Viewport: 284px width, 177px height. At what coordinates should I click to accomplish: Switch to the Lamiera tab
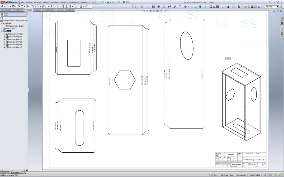coord(60,10)
